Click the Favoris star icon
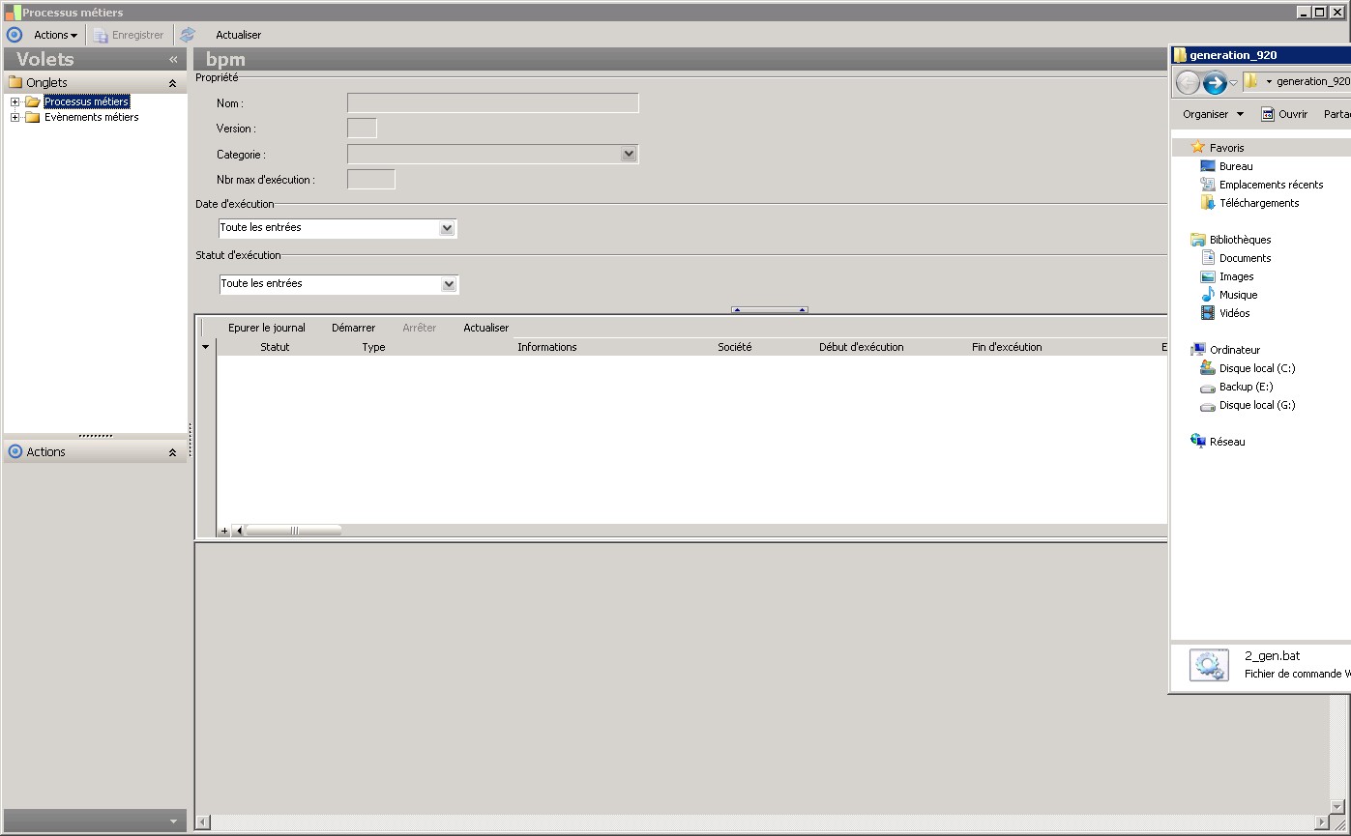The width and height of the screenshot is (1351, 836). (1198, 147)
